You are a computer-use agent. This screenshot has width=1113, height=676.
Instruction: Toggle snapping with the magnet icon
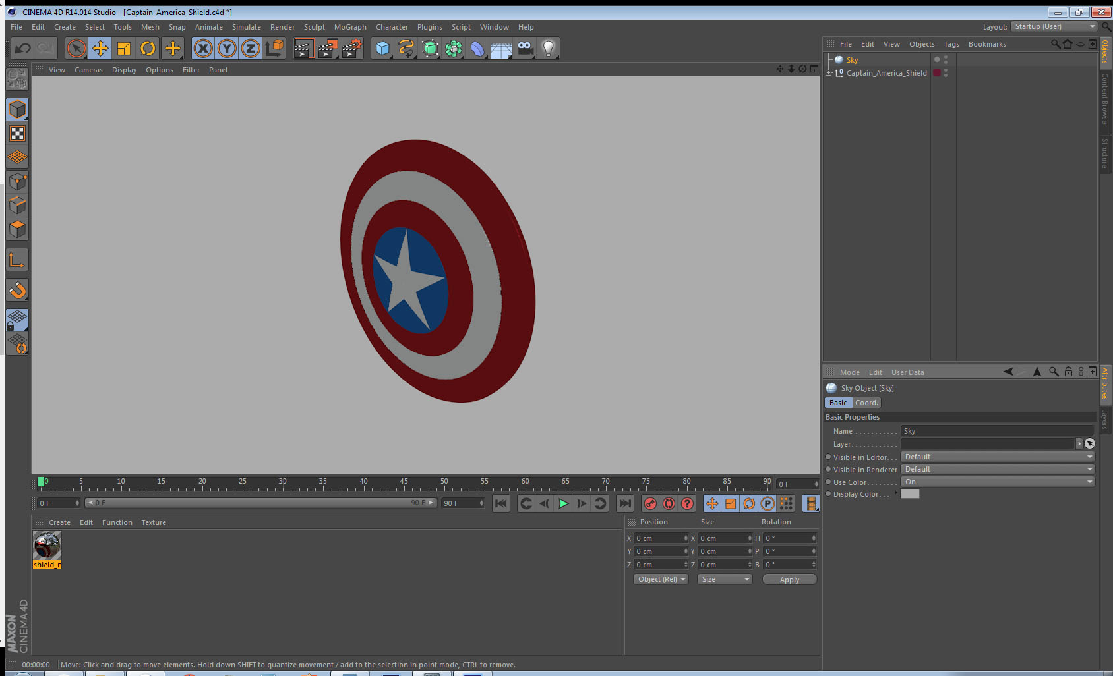click(17, 290)
